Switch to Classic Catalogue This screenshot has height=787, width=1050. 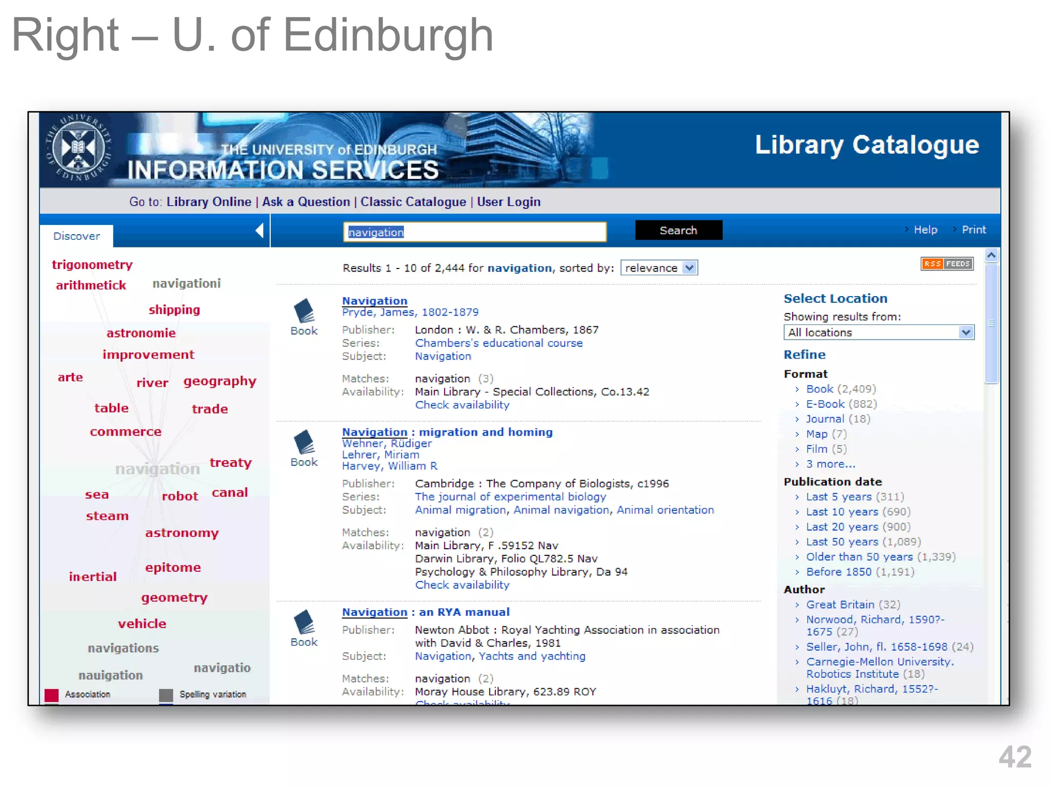(413, 202)
